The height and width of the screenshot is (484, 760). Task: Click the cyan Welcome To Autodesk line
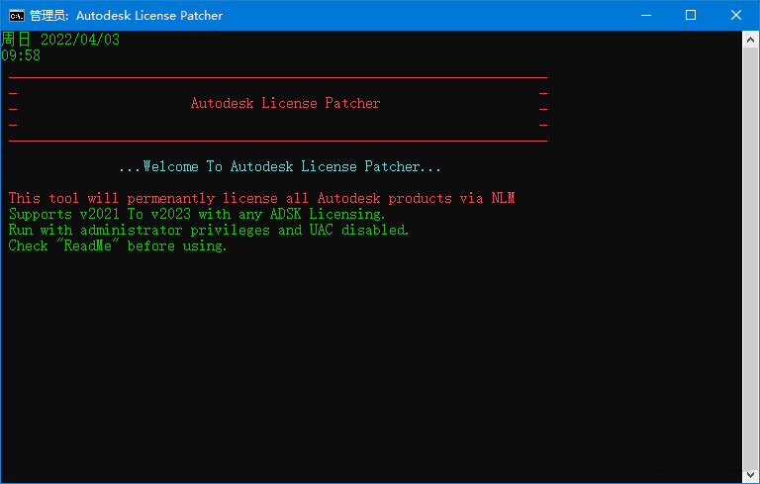click(279, 166)
